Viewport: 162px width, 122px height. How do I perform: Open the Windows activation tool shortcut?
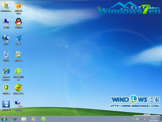18,56
